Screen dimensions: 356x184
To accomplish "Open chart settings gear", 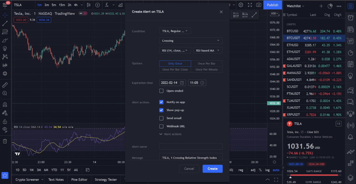I will [x=241, y=5].
